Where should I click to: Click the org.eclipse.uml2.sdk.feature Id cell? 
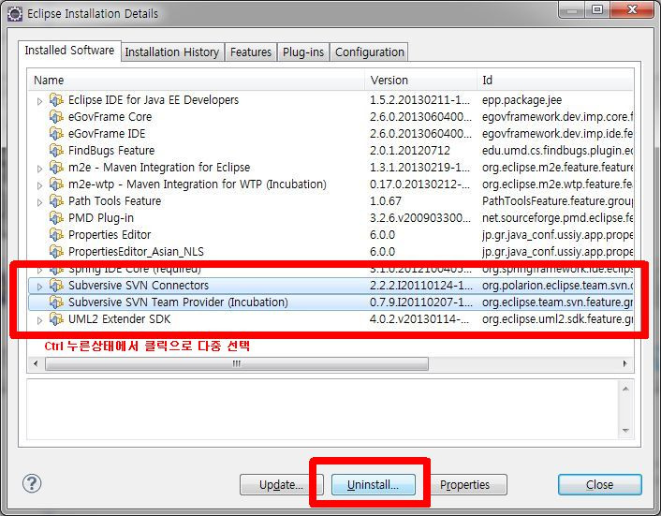[x=558, y=319]
